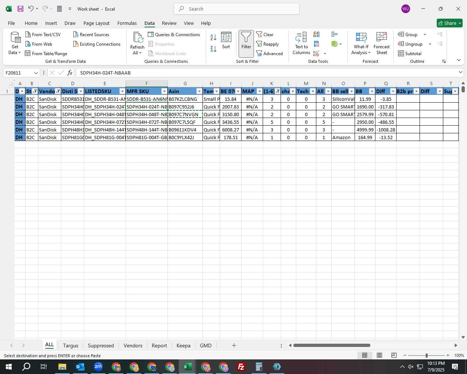
Task: Open MFR SKU column filter dropdown
Action: [164, 91]
